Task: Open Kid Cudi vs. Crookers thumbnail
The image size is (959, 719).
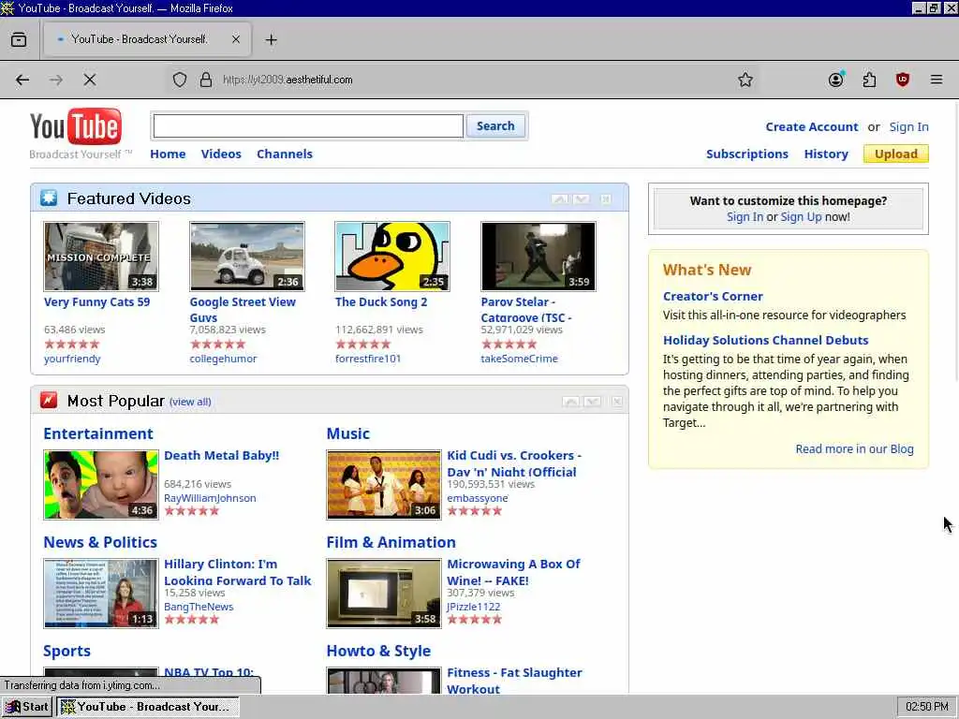Action: pyautogui.click(x=383, y=485)
